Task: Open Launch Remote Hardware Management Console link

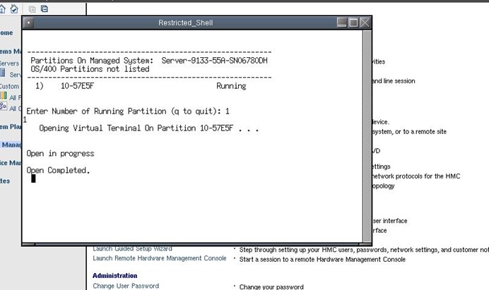Action: 160,258
